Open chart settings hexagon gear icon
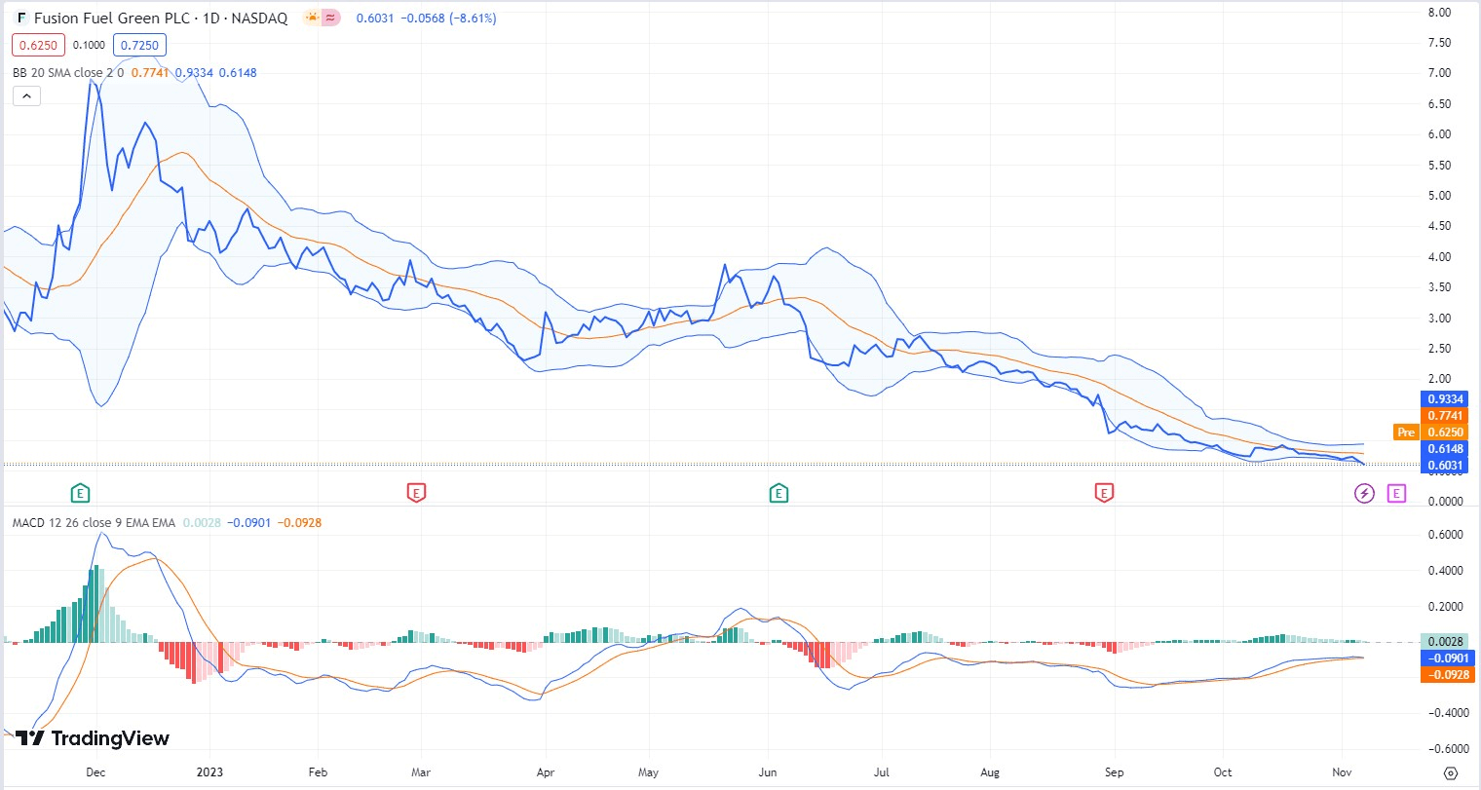This screenshot has width=1481, height=790. [x=1451, y=772]
